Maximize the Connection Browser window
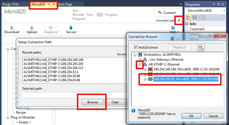The image size is (229, 125). (x=210, y=35)
